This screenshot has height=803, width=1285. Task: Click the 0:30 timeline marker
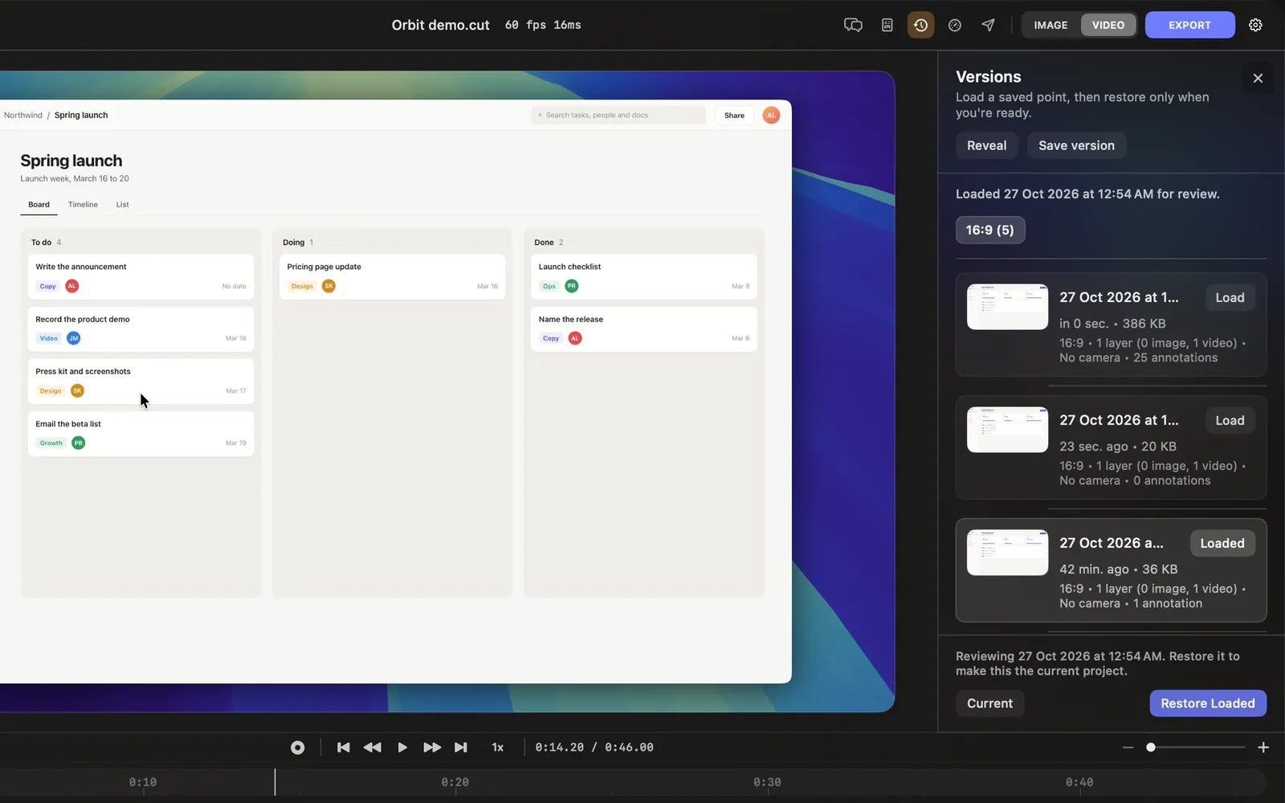tap(767, 782)
